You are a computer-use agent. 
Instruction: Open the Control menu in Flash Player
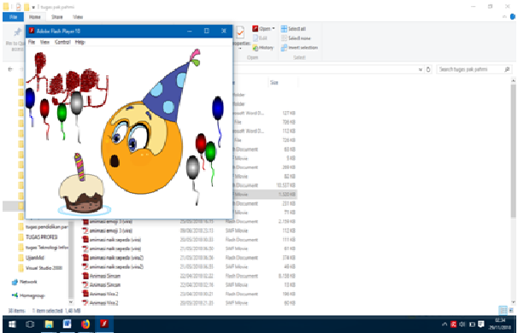(x=62, y=42)
